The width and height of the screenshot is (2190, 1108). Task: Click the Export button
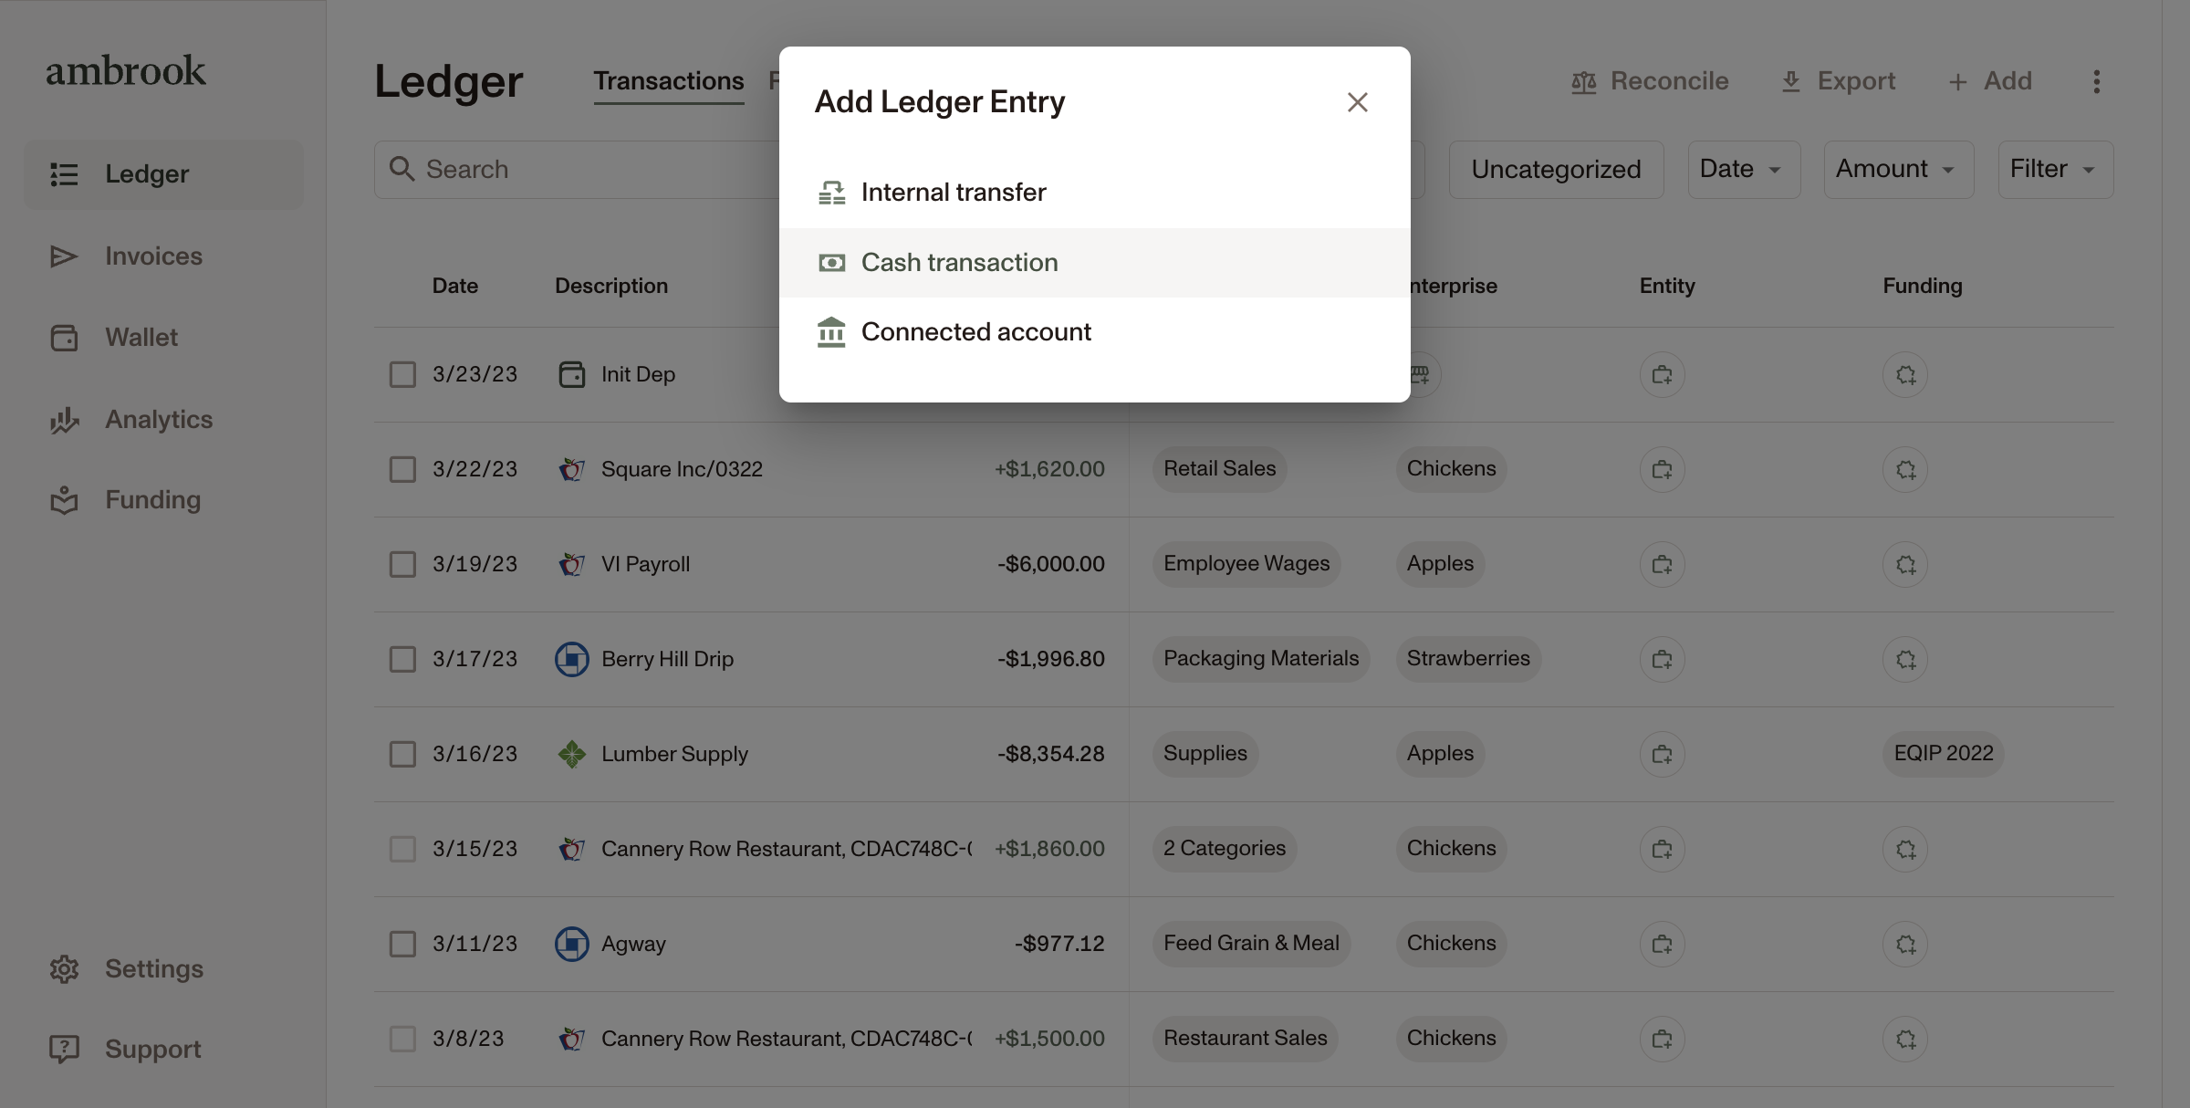[x=1839, y=81]
